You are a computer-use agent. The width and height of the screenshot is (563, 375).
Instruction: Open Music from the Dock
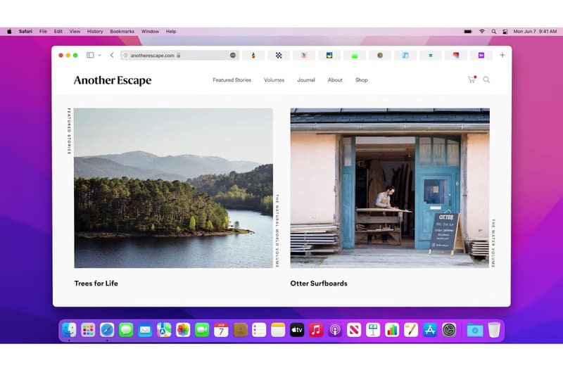316,330
